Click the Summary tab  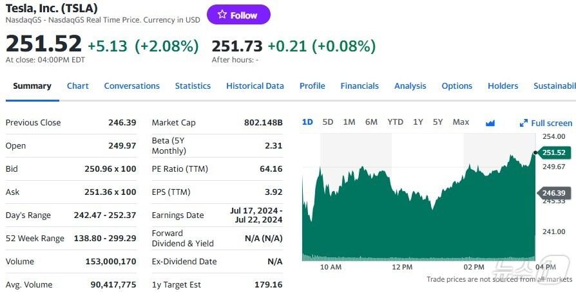(32, 86)
